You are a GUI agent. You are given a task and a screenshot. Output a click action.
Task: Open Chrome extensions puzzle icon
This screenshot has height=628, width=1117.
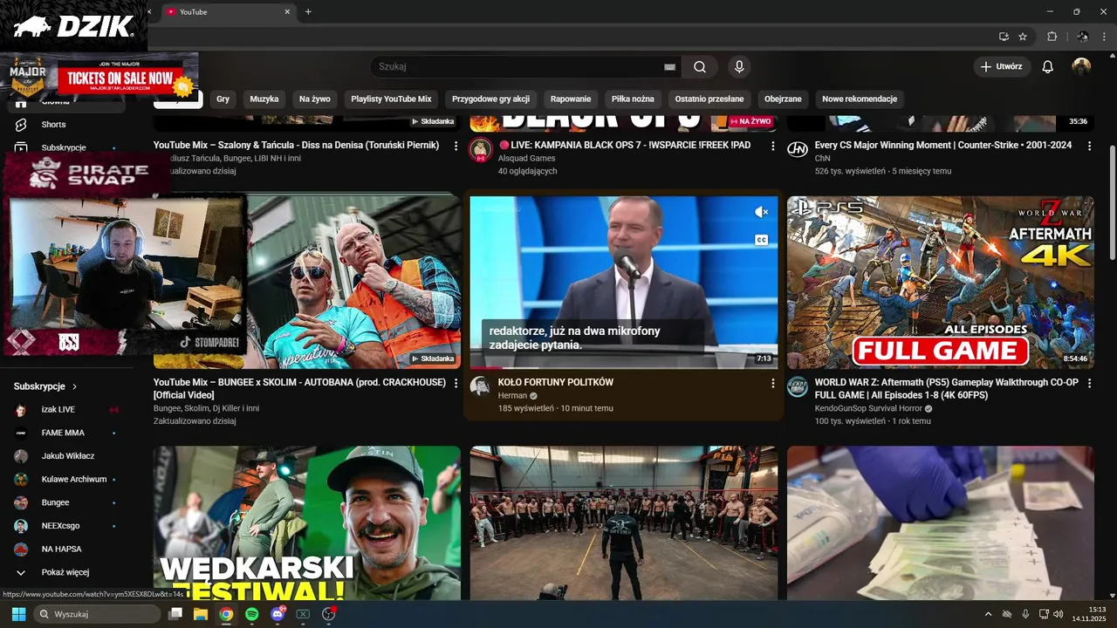pyautogui.click(x=1052, y=37)
